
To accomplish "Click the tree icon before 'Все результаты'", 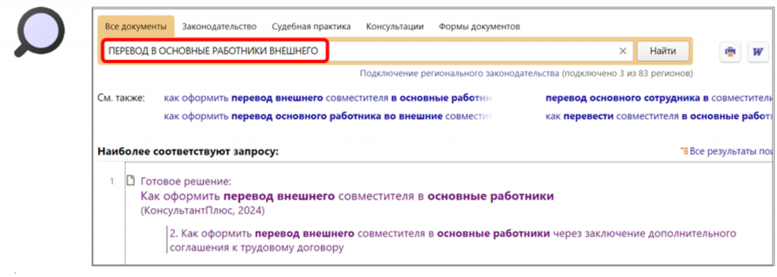I will (x=684, y=151).
